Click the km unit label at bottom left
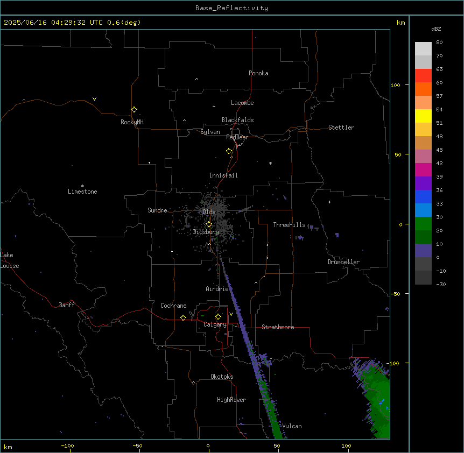Viewport: 464px width, 453px height. click(8, 447)
